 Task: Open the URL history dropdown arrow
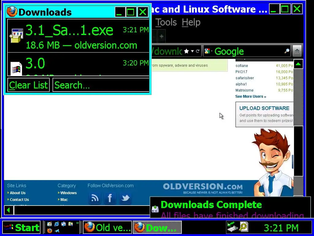(192, 51)
